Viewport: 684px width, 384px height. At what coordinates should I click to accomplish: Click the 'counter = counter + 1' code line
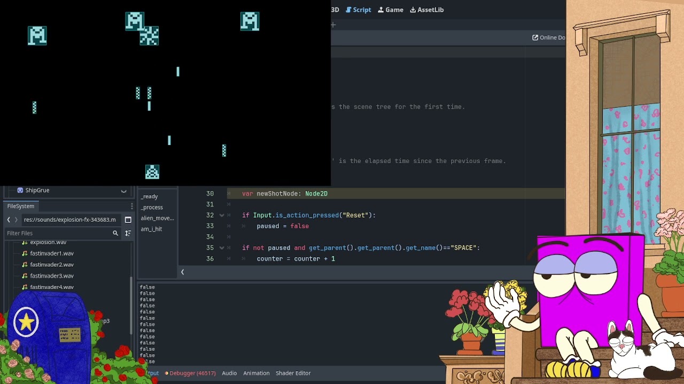coord(296,259)
